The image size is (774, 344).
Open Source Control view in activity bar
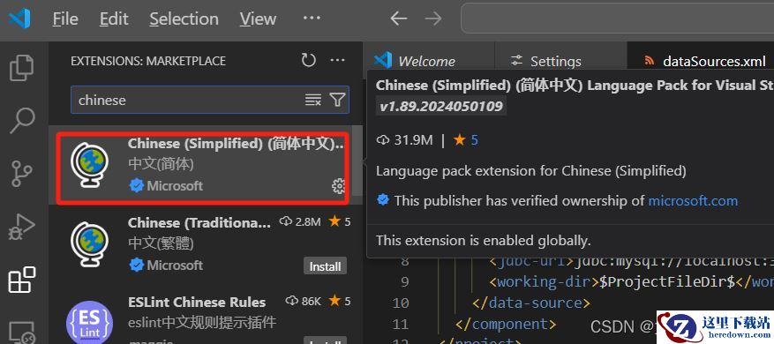pyautogui.click(x=21, y=173)
